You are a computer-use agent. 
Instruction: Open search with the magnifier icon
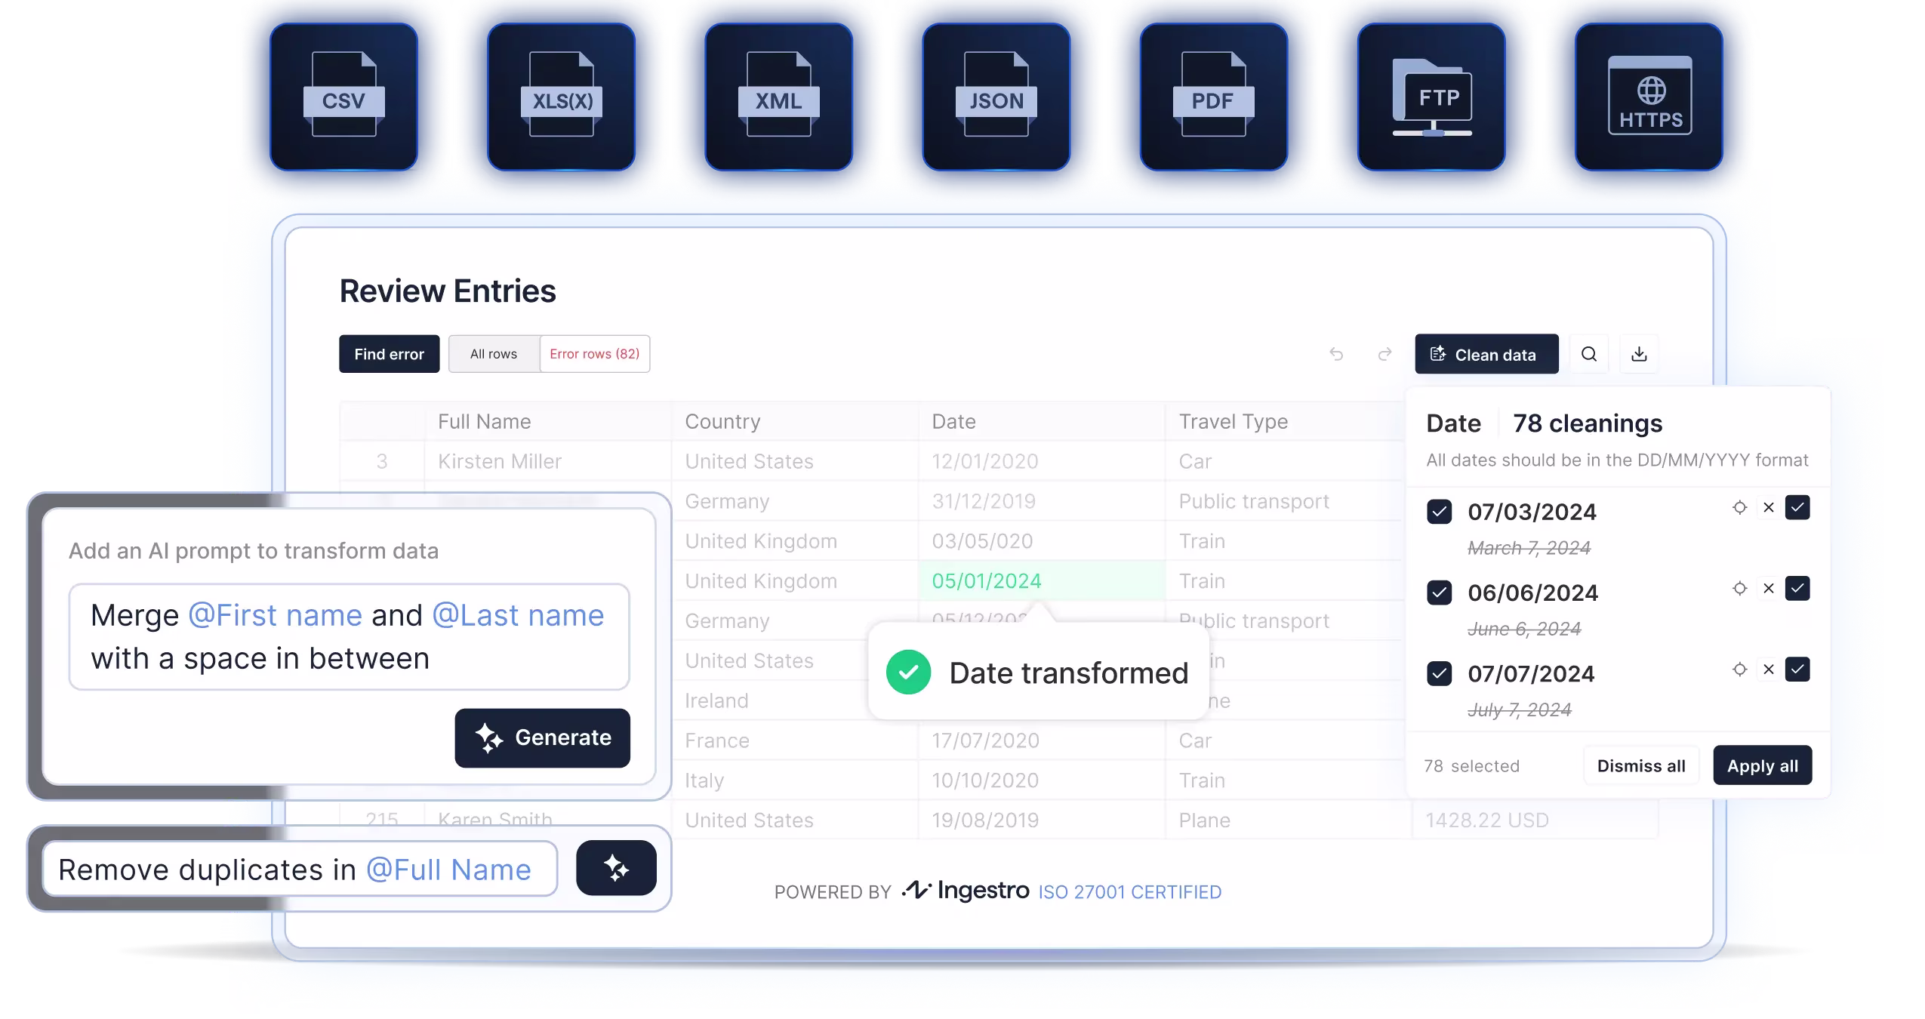(1589, 354)
